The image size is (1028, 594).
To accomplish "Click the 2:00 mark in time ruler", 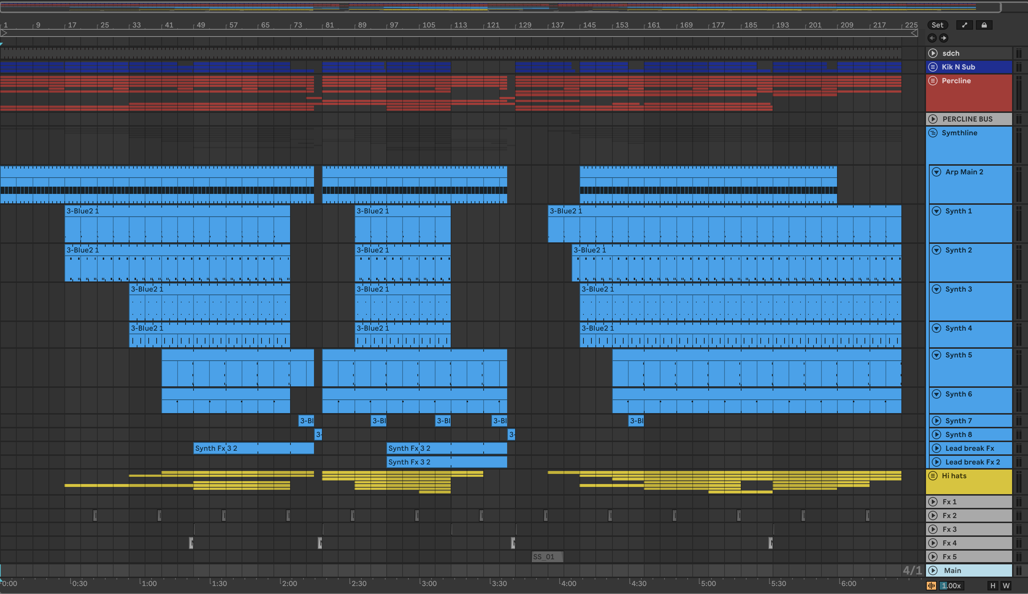I will [289, 584].
